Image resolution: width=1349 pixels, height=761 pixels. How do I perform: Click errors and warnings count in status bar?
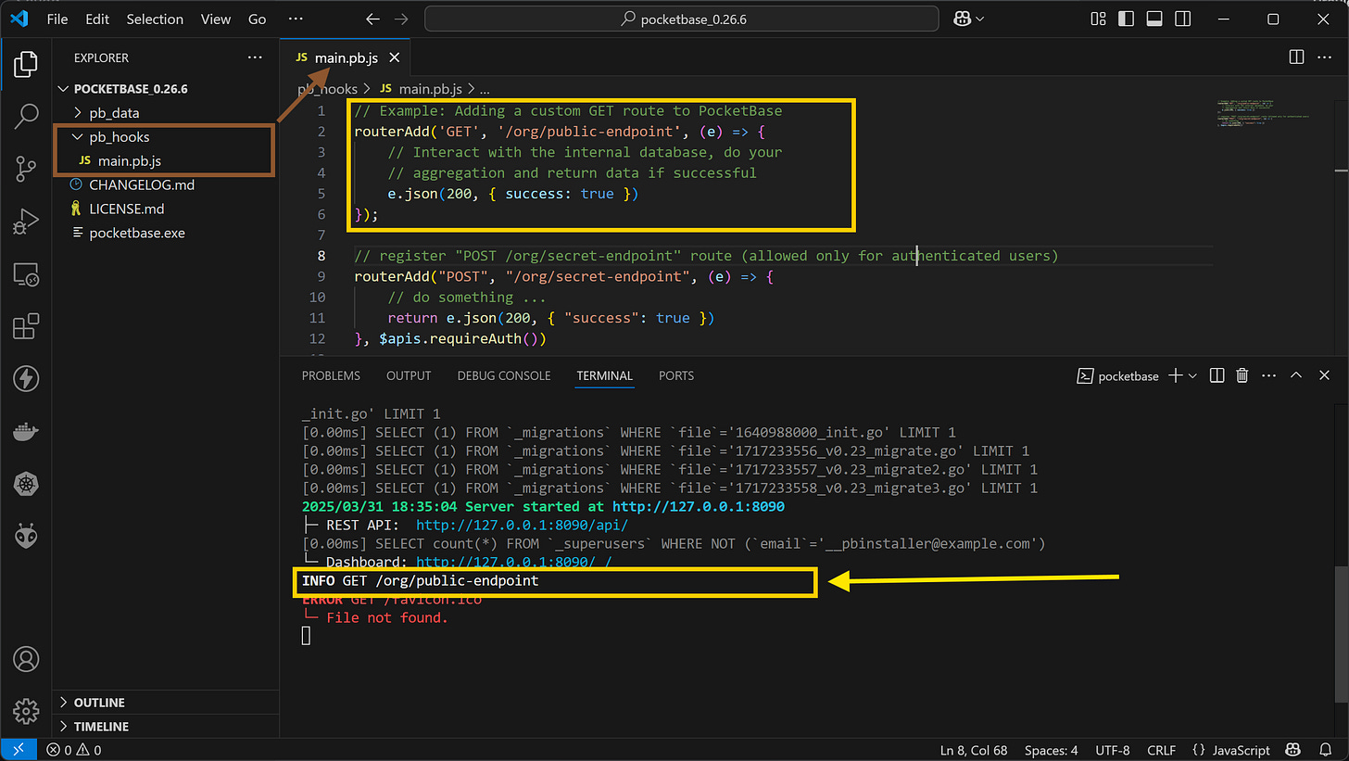(x=75, y=750)
